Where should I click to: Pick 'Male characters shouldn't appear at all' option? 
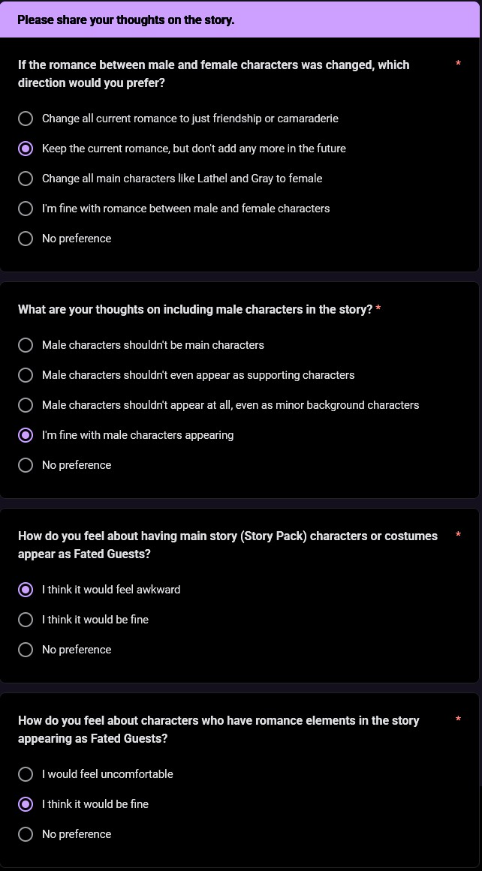click(26, 405)
